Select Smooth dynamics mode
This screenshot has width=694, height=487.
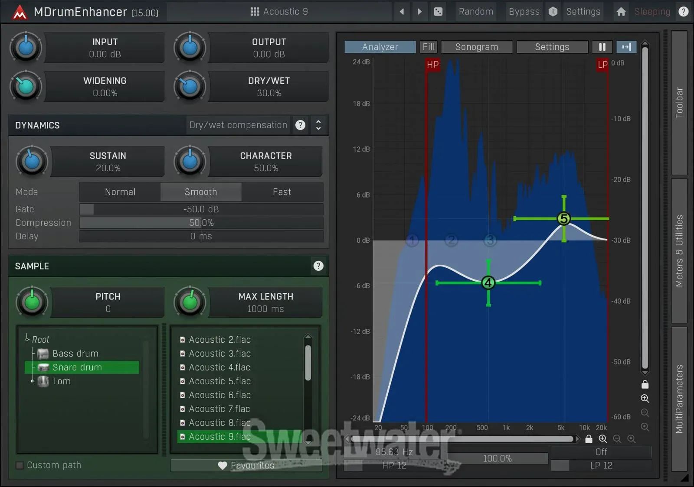201,192
